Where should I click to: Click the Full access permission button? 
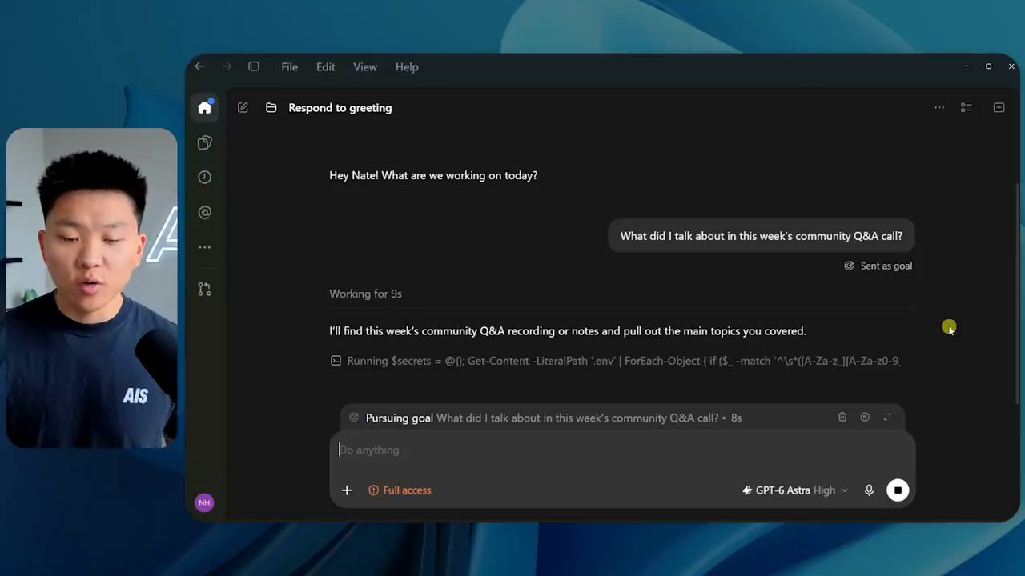400,490
